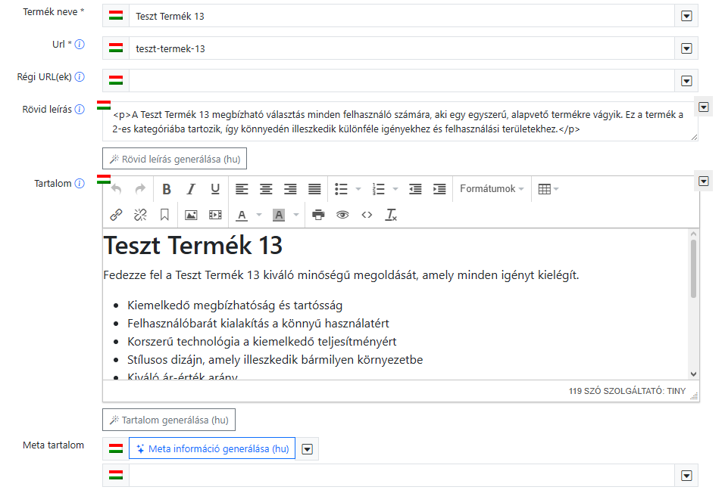
Task: Click the Clear formatting icon
Action: tap(389, 215)
